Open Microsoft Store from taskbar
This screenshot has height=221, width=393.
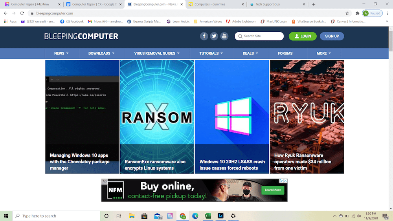144,216
